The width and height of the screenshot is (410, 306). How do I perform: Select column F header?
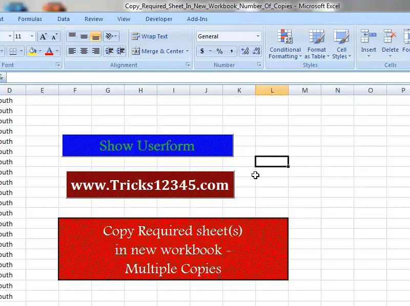[75, 91]
